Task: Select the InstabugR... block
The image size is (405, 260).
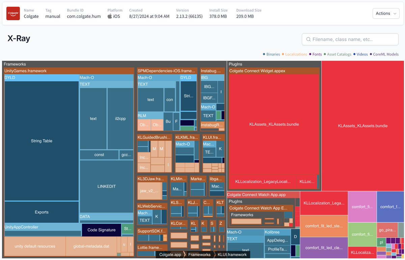Action: tap(212, 125)
